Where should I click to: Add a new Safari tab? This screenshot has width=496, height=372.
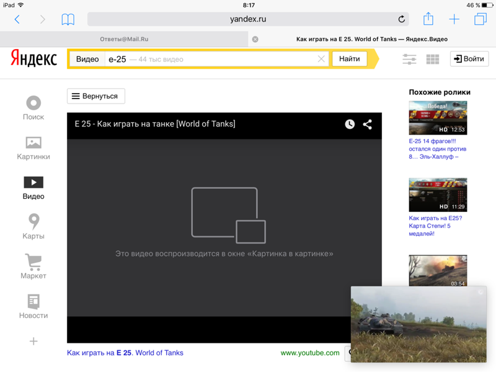(454, 19)
